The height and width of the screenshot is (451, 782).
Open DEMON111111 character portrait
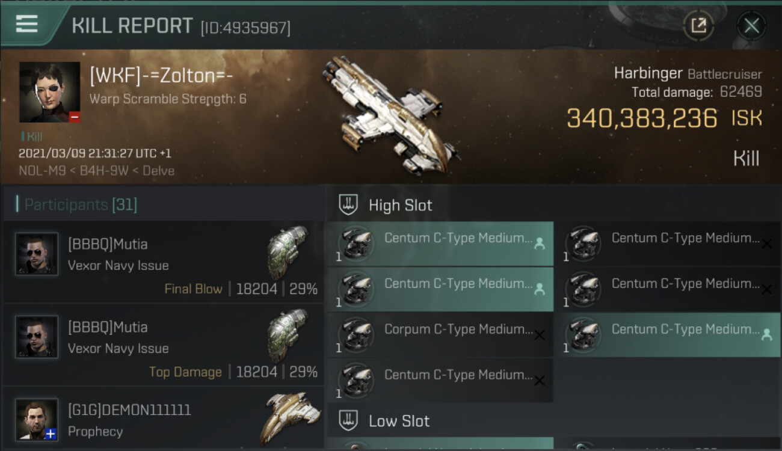pyautogui.click(x=37, y=420)
